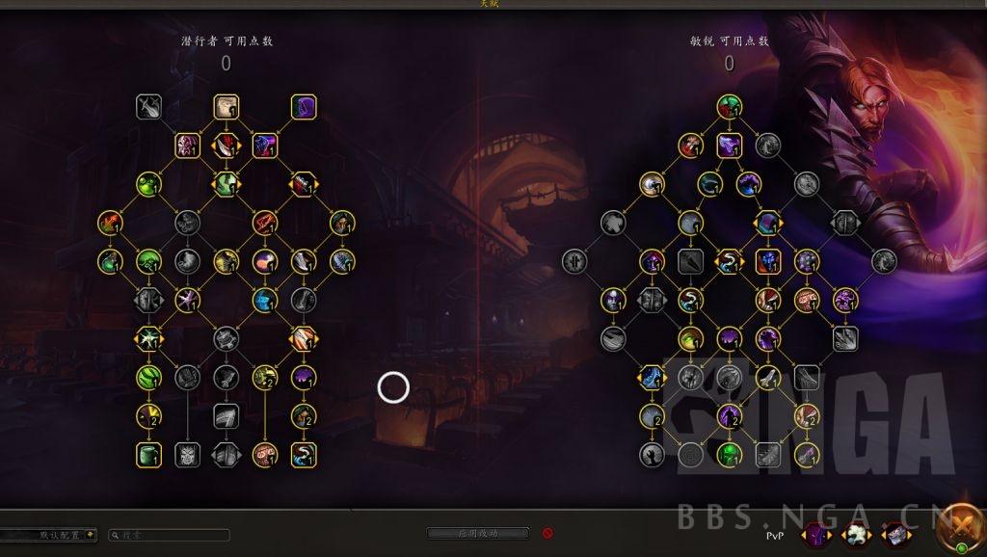The height and width of the screenshot is (557, 987).
Task: Open the first PvP talent slot with purple icon
Action: (816, 535)
